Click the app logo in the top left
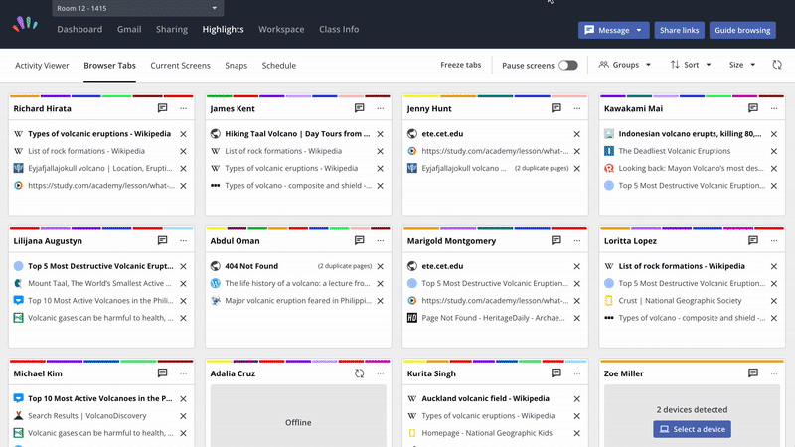The image size is (795, 447). [x=24, y=24]
